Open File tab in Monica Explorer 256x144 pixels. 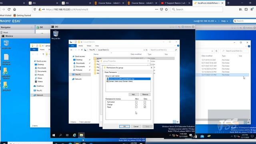(34, 50)
